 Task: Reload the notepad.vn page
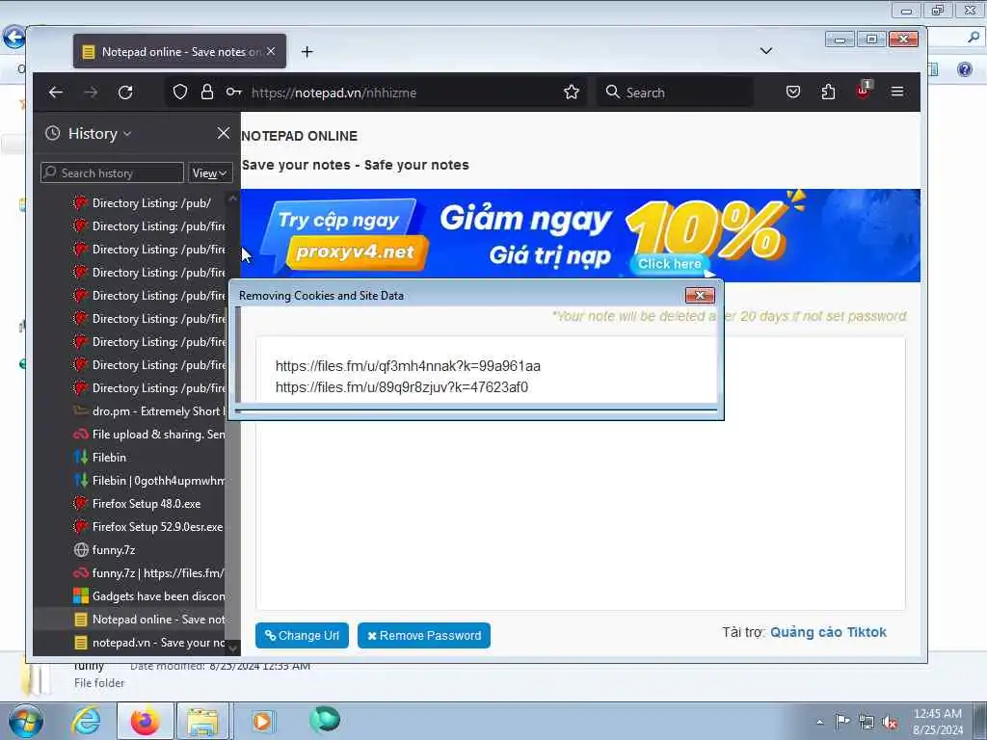[x=125, y=92]
